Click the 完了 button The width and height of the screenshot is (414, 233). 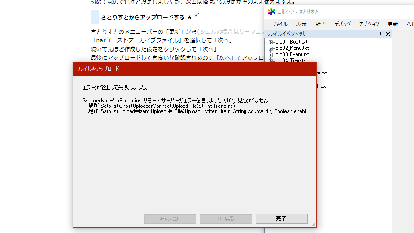(281, 219)
